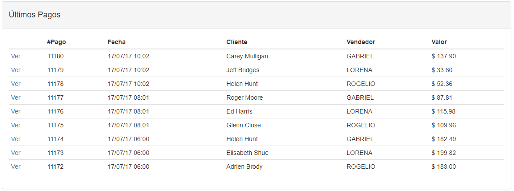Click Ver on Roger Moore's payment row

coord(16,98)
